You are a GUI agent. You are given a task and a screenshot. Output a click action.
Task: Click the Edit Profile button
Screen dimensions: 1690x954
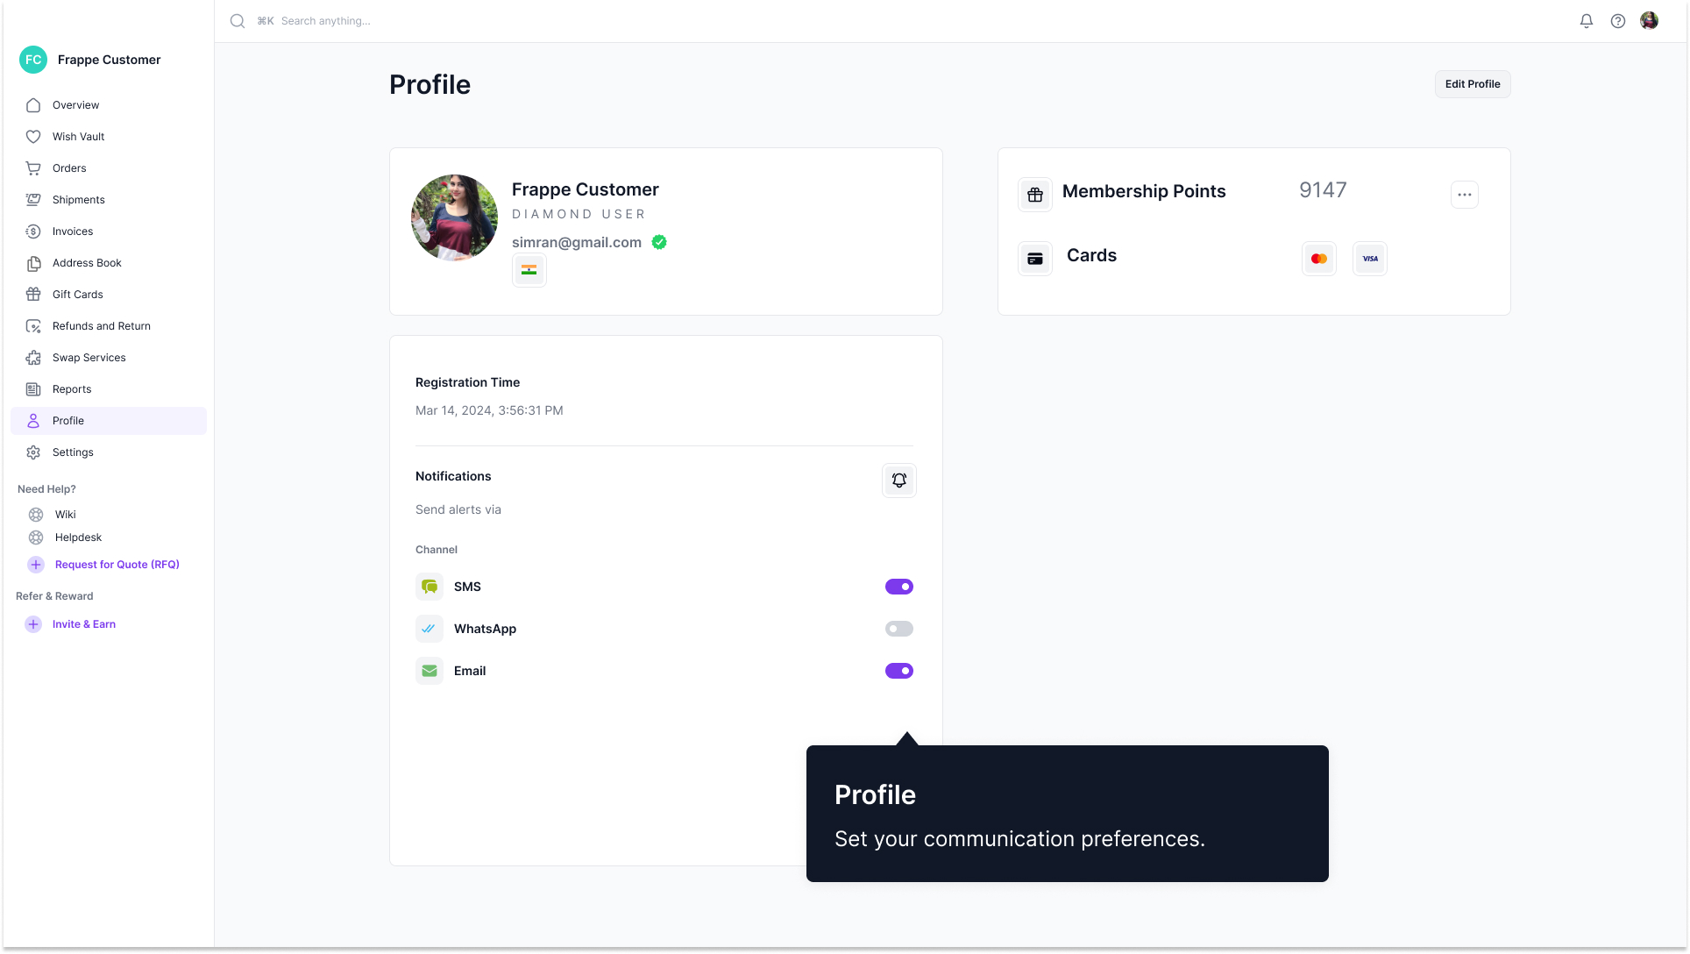pyautogui.click(x=1472, y=83)
